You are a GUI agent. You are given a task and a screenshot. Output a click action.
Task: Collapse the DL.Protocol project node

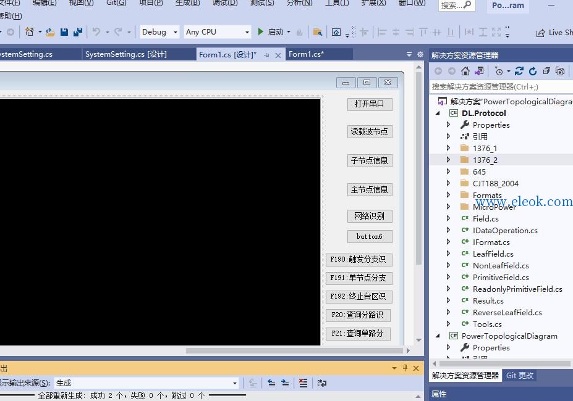pos(438,113)
